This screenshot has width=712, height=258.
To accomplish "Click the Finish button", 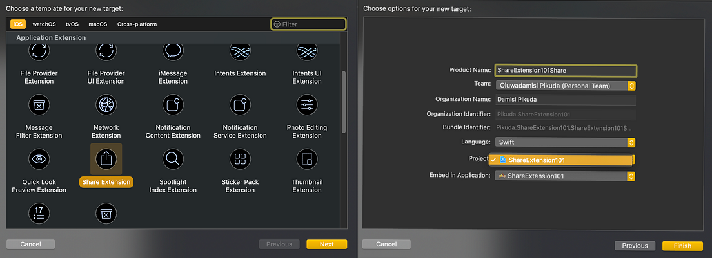I will (682, 246).
